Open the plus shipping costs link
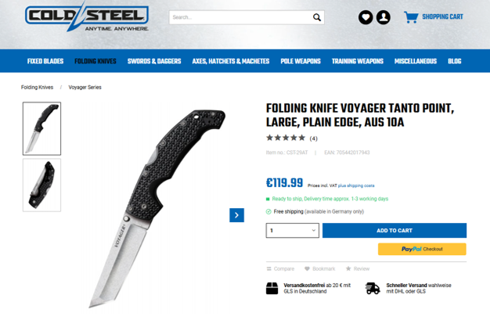The height and width of the screenshot is (316, 490). click(356, 186)
